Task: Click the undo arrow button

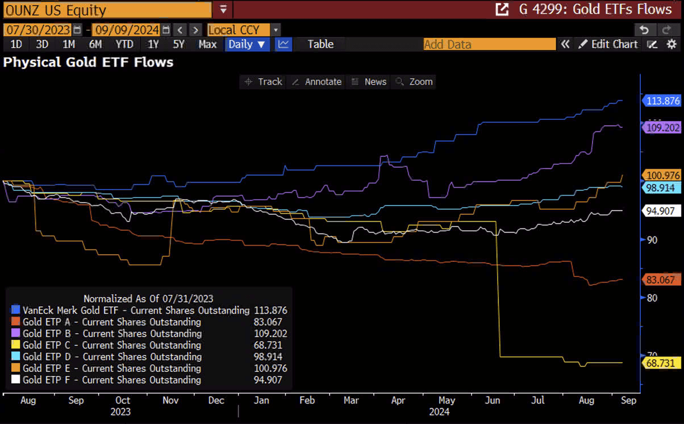Action: (x=644, y=30)
